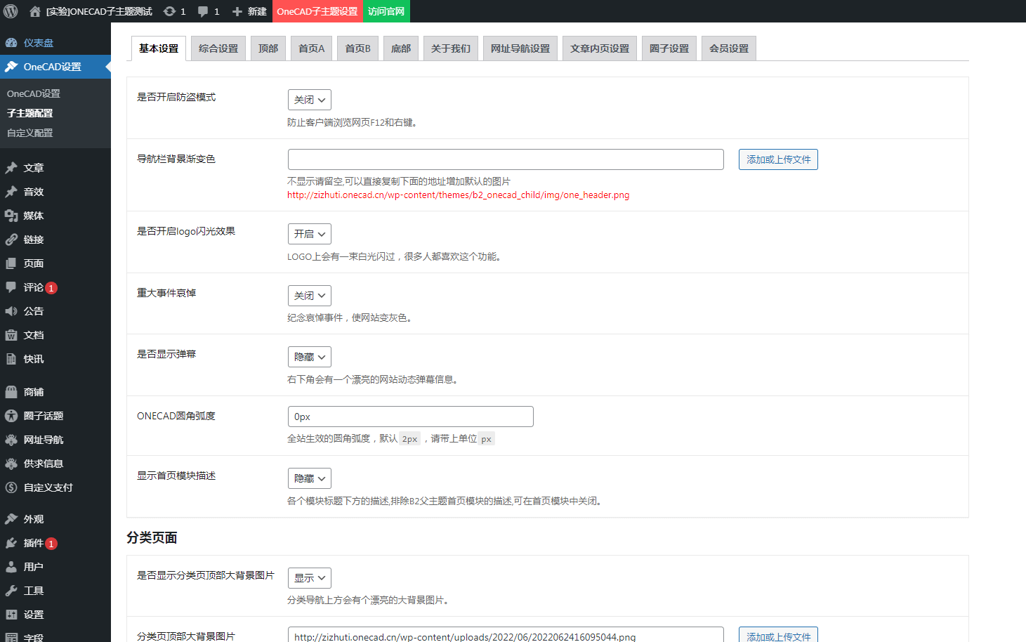The width and height of the screenshot is (1026, 642).
Task: Open the OneCAD设置 submenu link
Action: tap(34, 93)
